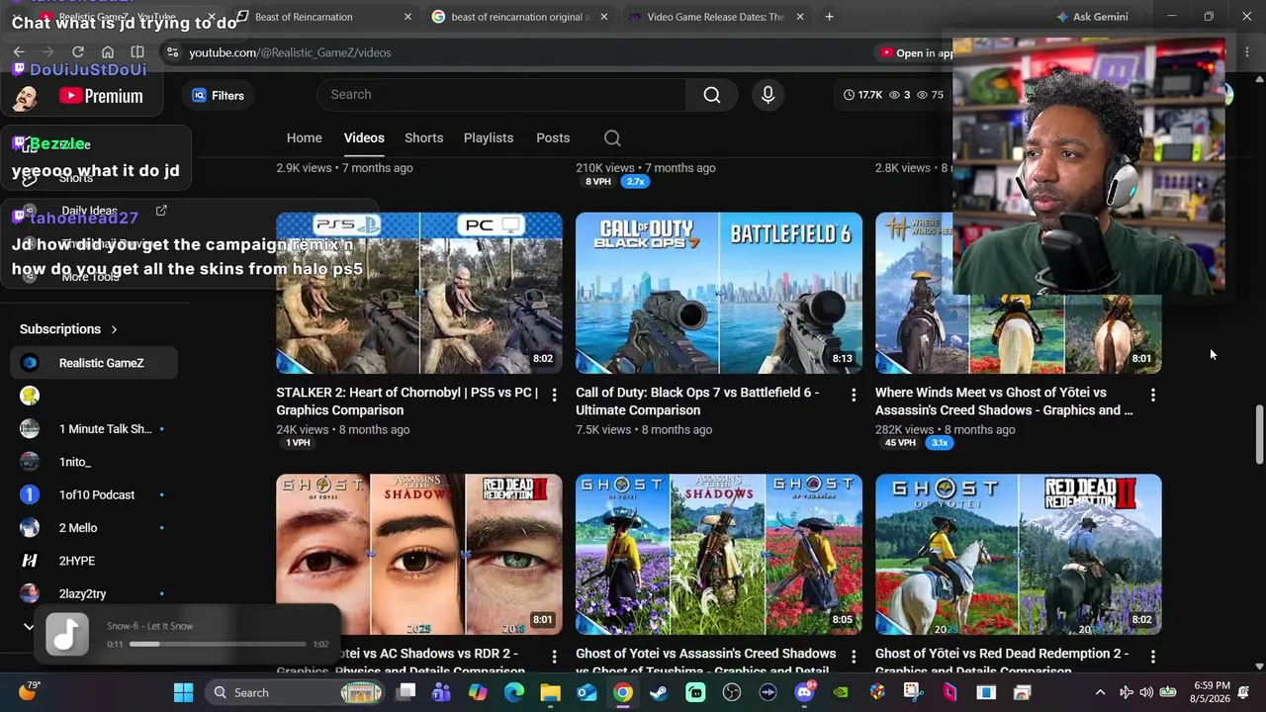Open Outlook from the taskbar
The width and height of the screenshot is (1266, 712).
[587, 692]
